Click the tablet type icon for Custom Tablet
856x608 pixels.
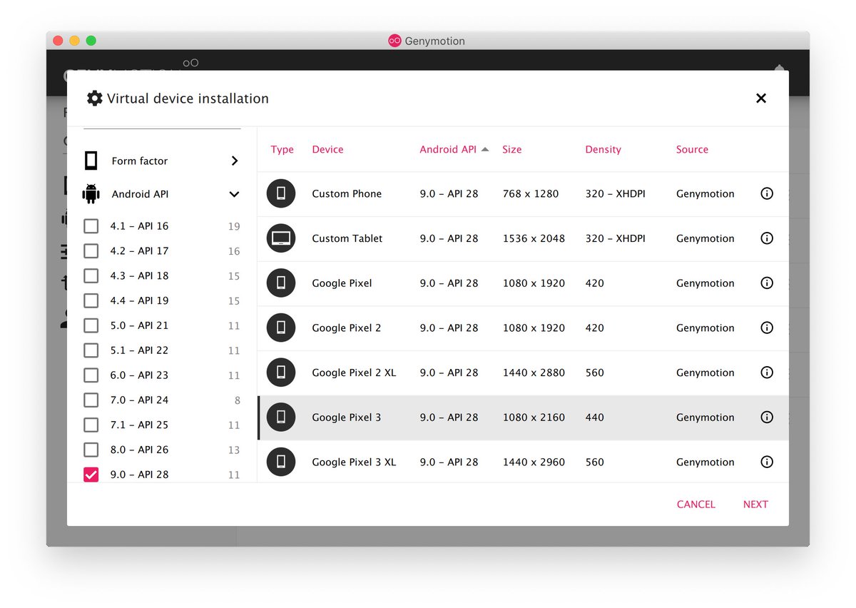click(281, 238)
